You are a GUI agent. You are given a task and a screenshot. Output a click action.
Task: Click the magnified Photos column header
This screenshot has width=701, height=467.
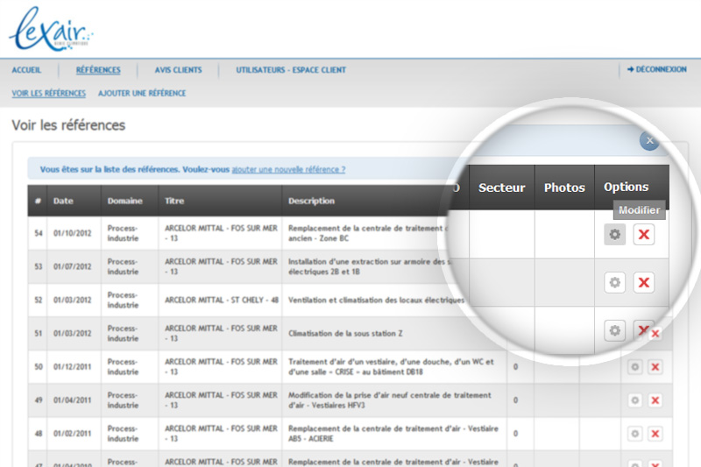tap(564, 188)
